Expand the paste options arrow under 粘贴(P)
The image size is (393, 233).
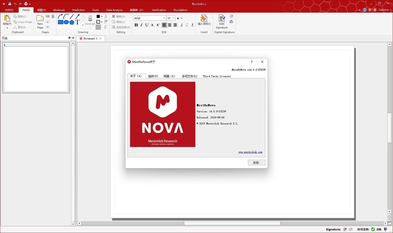click(x=7, y=28)
